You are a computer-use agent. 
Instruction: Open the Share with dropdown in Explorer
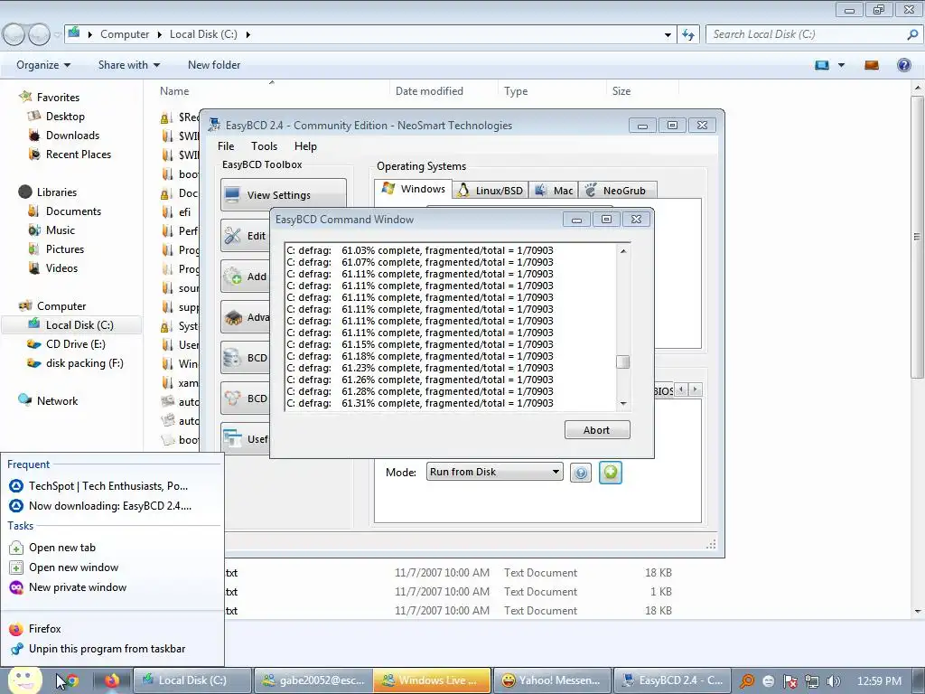tap(128, 65)
